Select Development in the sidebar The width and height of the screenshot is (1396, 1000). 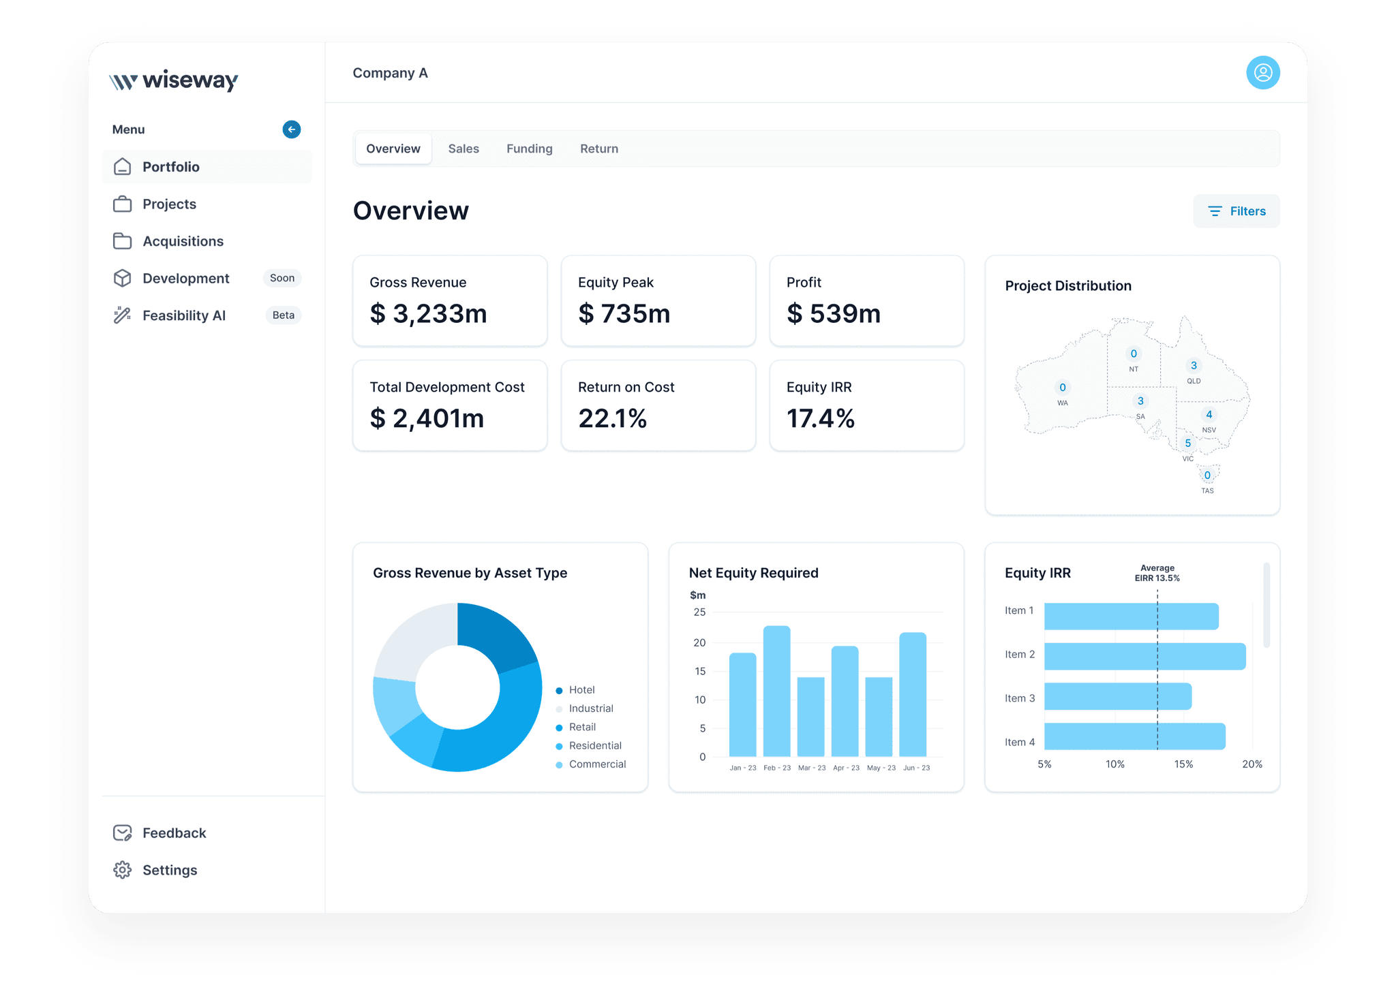pos(207,278)
